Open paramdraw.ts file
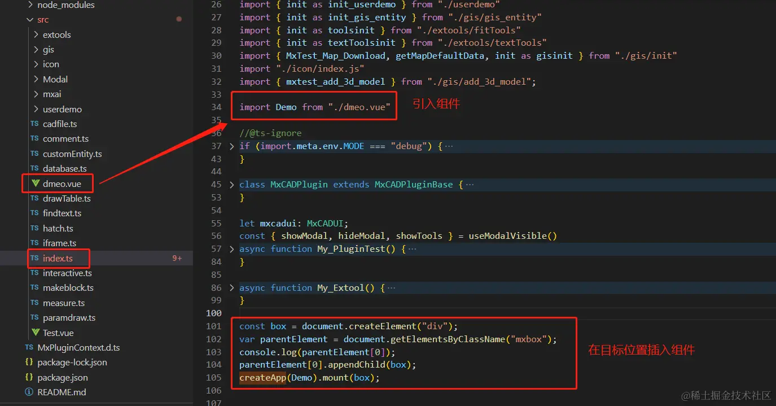Image resolution: width=776 pixels, height=406 pixels. [69, 318]
